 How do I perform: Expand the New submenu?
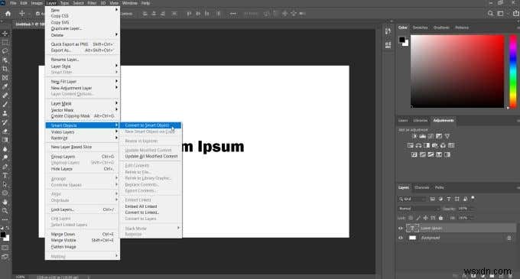83,10
